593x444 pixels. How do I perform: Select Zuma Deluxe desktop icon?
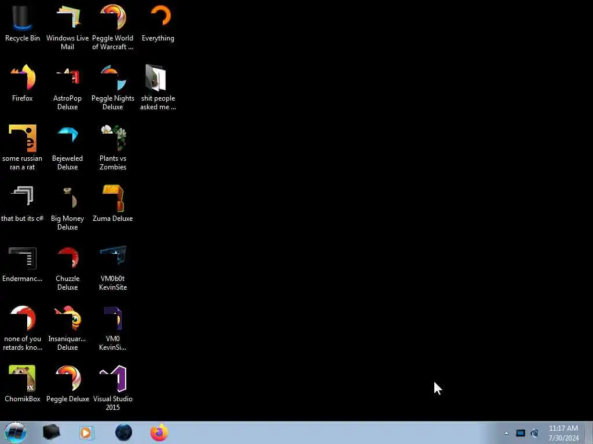113,204
